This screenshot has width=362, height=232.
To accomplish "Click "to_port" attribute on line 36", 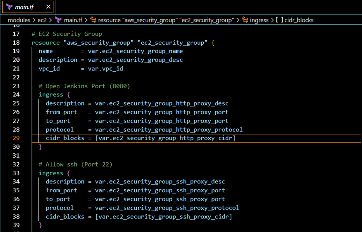I will 58,199.
